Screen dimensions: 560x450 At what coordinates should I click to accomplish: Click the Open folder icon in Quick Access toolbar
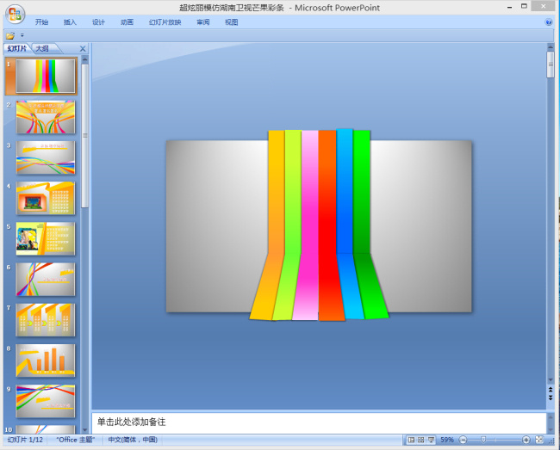coord(10,35)
